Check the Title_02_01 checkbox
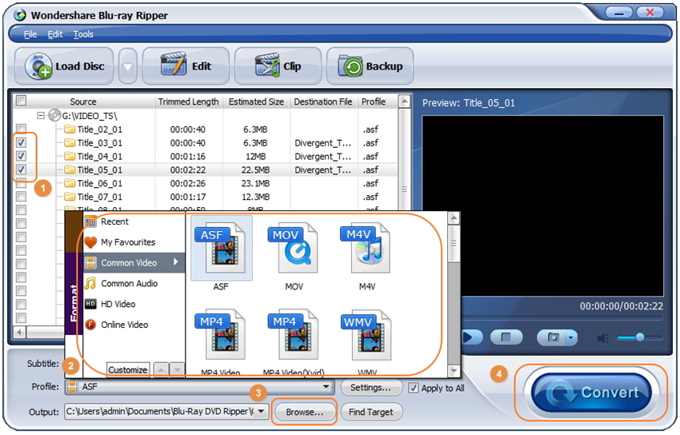This screenshot has width=680, height=435. [x=22, y=129]
